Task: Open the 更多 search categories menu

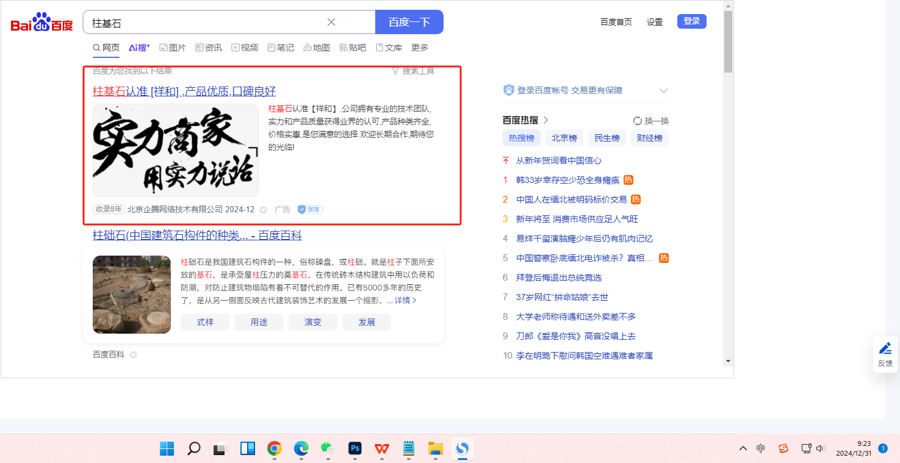Action: coord(420,48)
